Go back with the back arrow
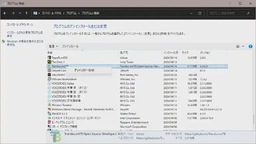The image size is (256, 144). click(5, 13)
